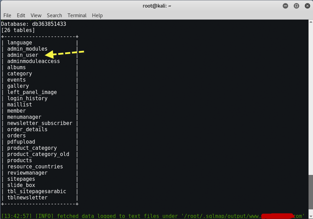
Task: Open the File menu
Action: click(7, 15)
